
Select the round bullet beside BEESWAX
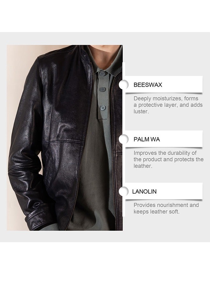[x=124, y=85]
